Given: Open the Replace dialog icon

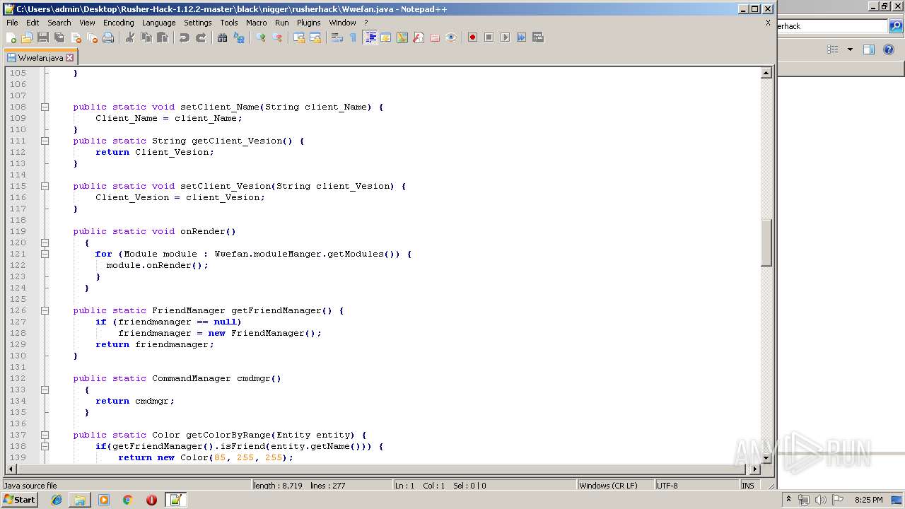Looking at the screenshot, I should 239,37.
